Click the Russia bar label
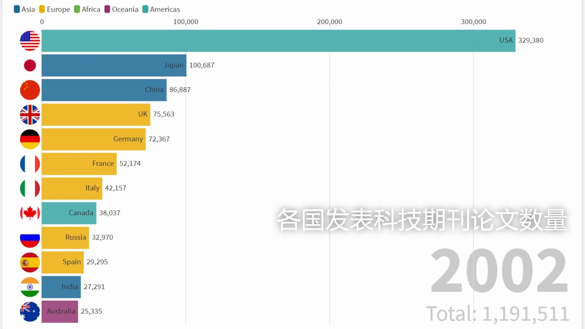The width and height of the screenshot is (585, 329). (x=76, y=237)
